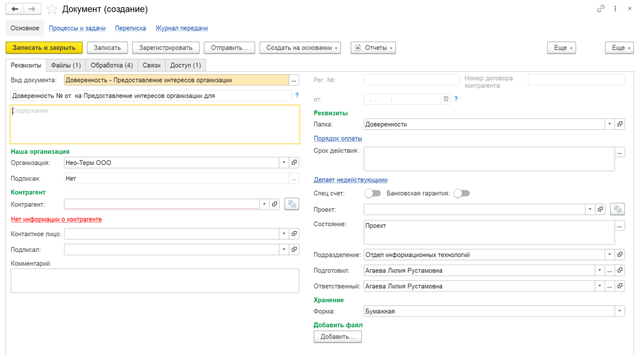Expand the Контрагент dropdown list
The height and width of the screenshot is (355, 641).
click(264, 204)
